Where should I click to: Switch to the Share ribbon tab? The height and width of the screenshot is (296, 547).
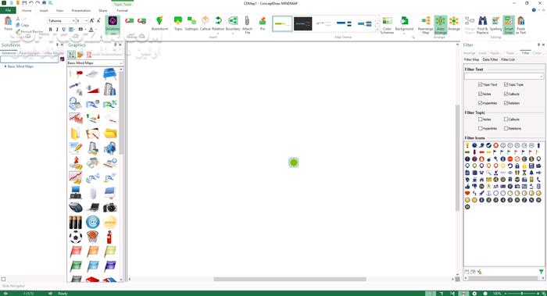pos(103,10)
